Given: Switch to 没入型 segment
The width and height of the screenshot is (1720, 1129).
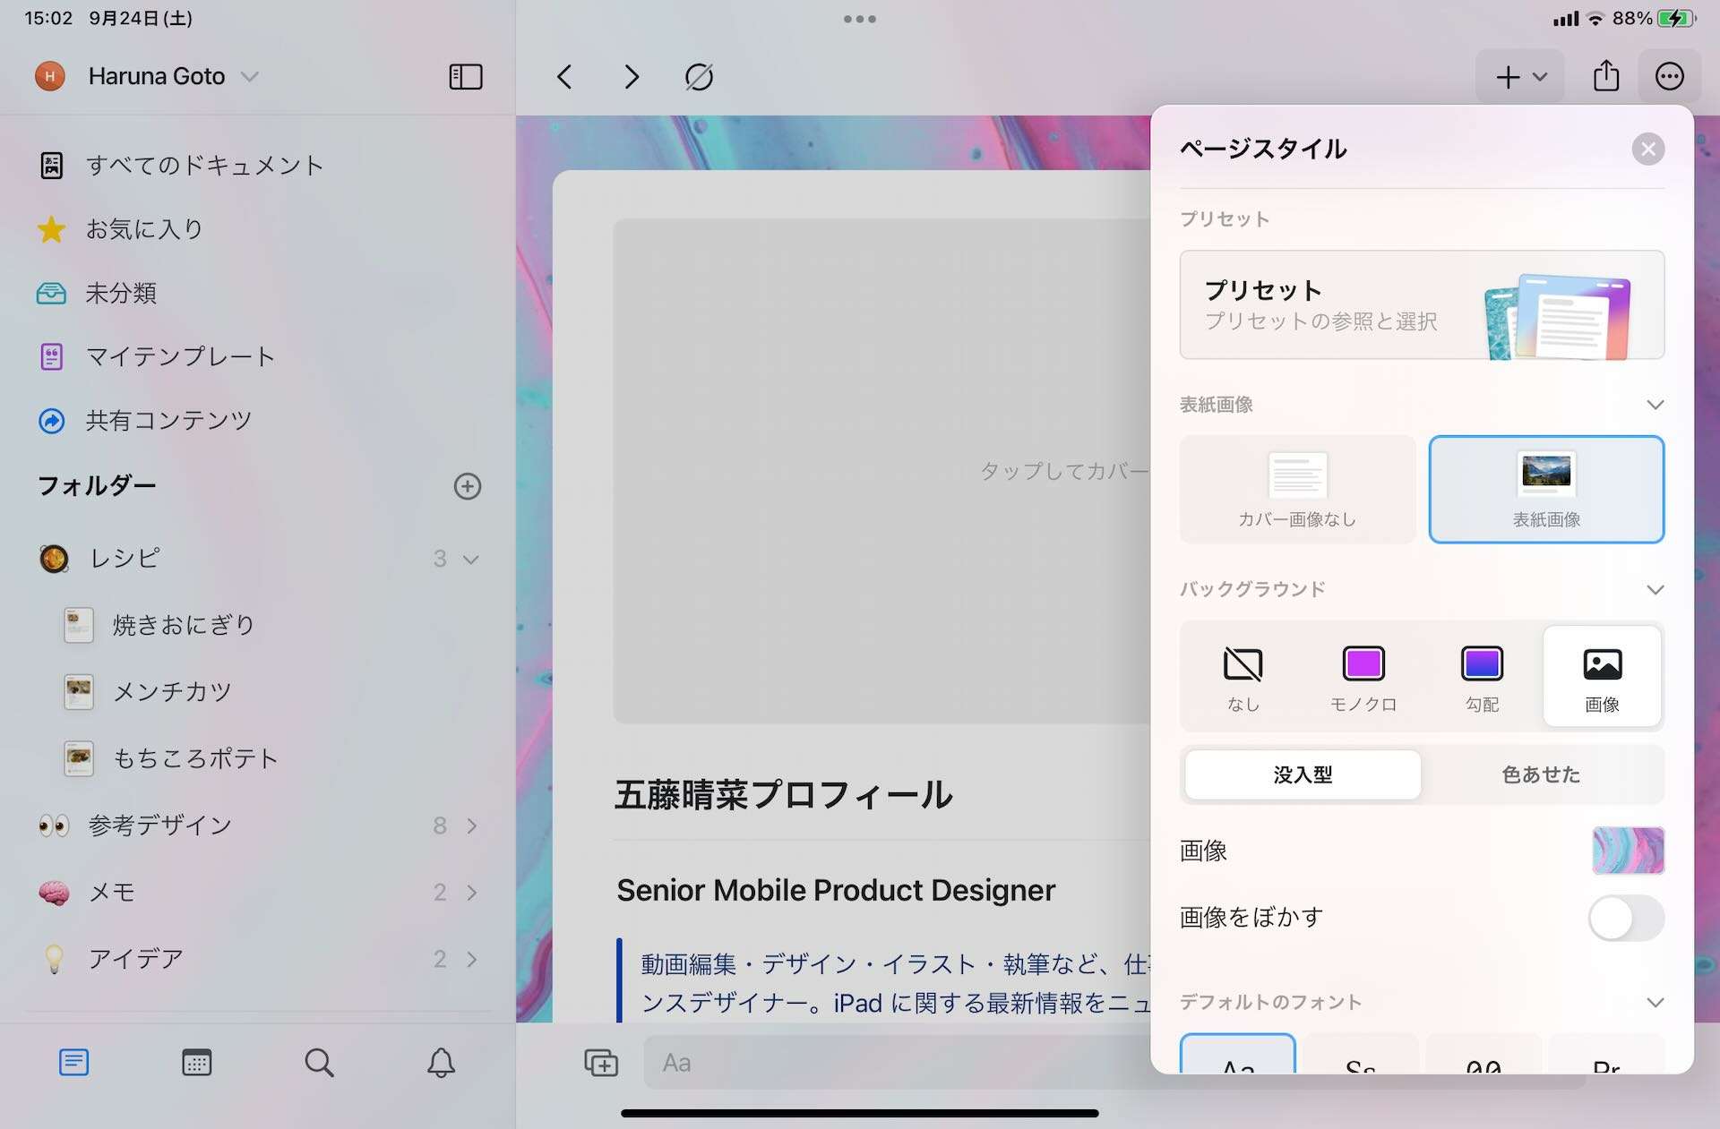Looking at the screenshot, I should tap(1303, 774).
